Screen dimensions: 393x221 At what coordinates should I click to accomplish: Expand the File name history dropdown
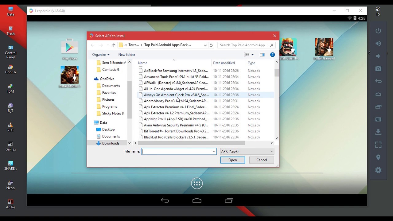coord(214,151)
